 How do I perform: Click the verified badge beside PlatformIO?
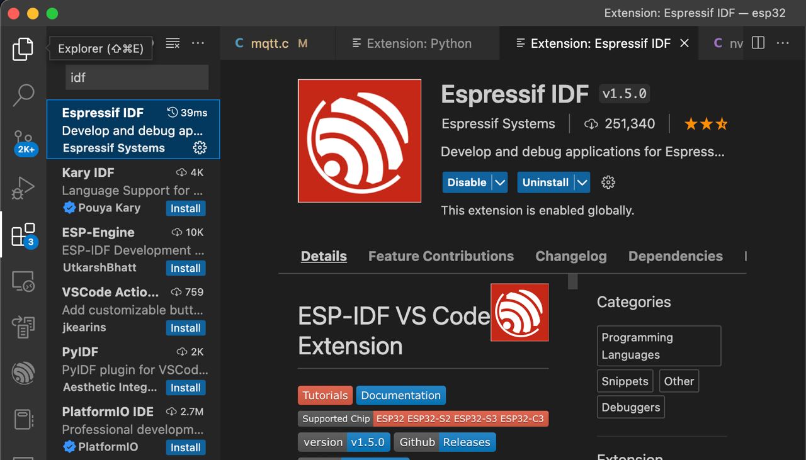point(69,447)
